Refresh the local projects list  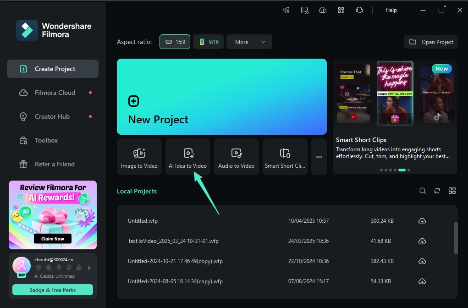pyautogui.click(x=437, y=191)
